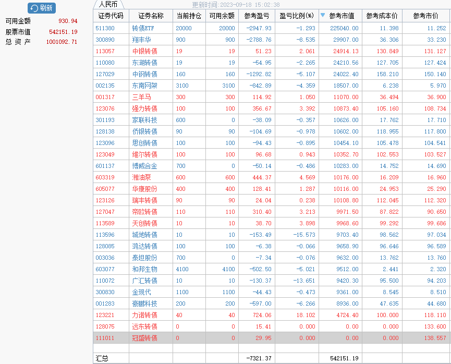
Task: Select the 远东转债 holding
Action: tap(144, 326)
